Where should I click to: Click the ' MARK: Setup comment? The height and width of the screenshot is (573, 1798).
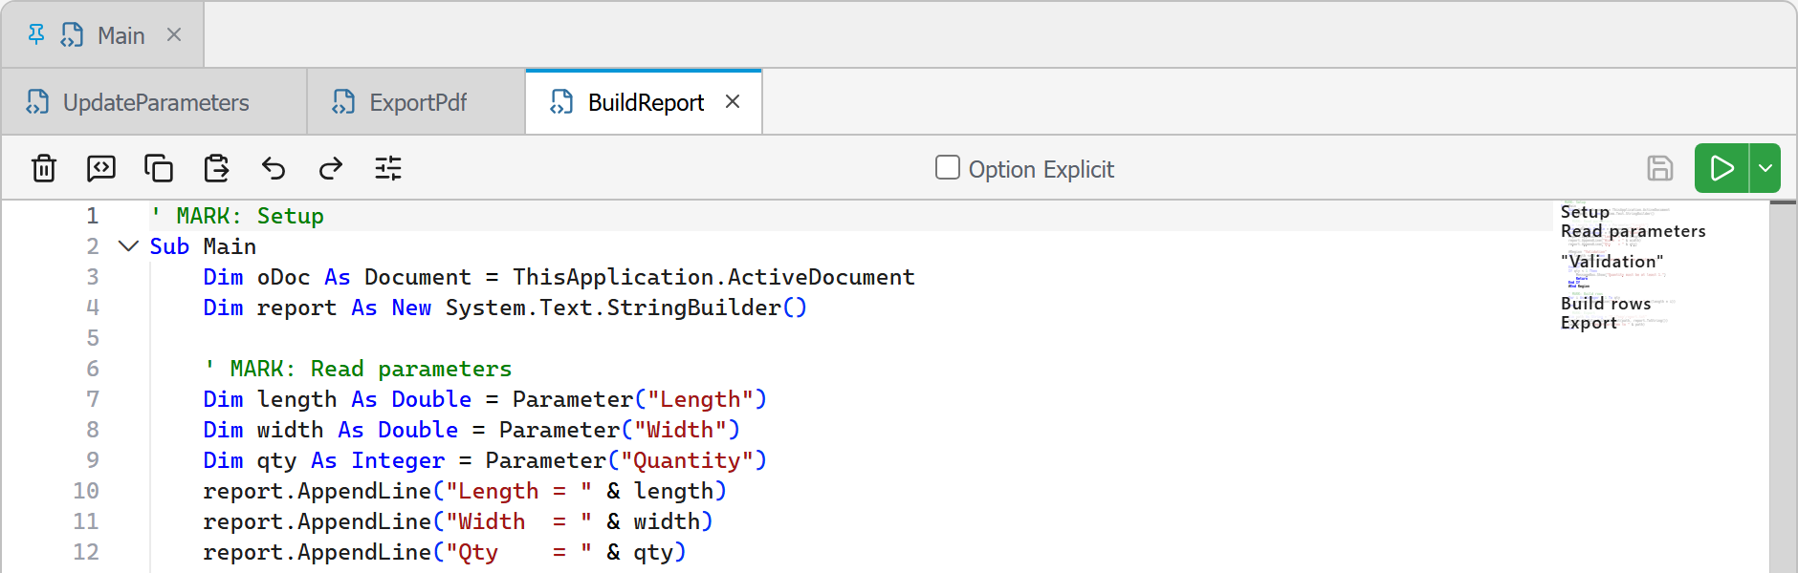237,216
